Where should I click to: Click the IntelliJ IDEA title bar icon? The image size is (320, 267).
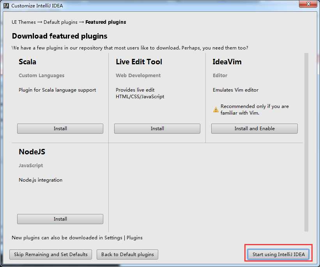pyautogui.click(x=6, y=5)
